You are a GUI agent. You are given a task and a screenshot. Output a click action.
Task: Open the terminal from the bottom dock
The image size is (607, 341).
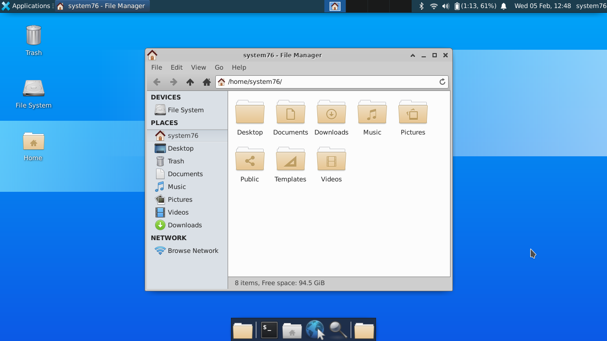[268, 329]
